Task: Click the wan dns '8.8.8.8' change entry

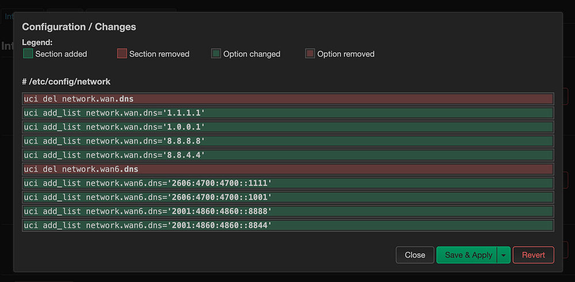Action: click(287, 141)
